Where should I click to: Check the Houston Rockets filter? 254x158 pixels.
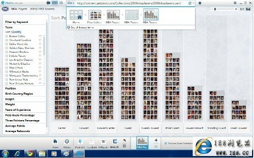coord(7,52)
